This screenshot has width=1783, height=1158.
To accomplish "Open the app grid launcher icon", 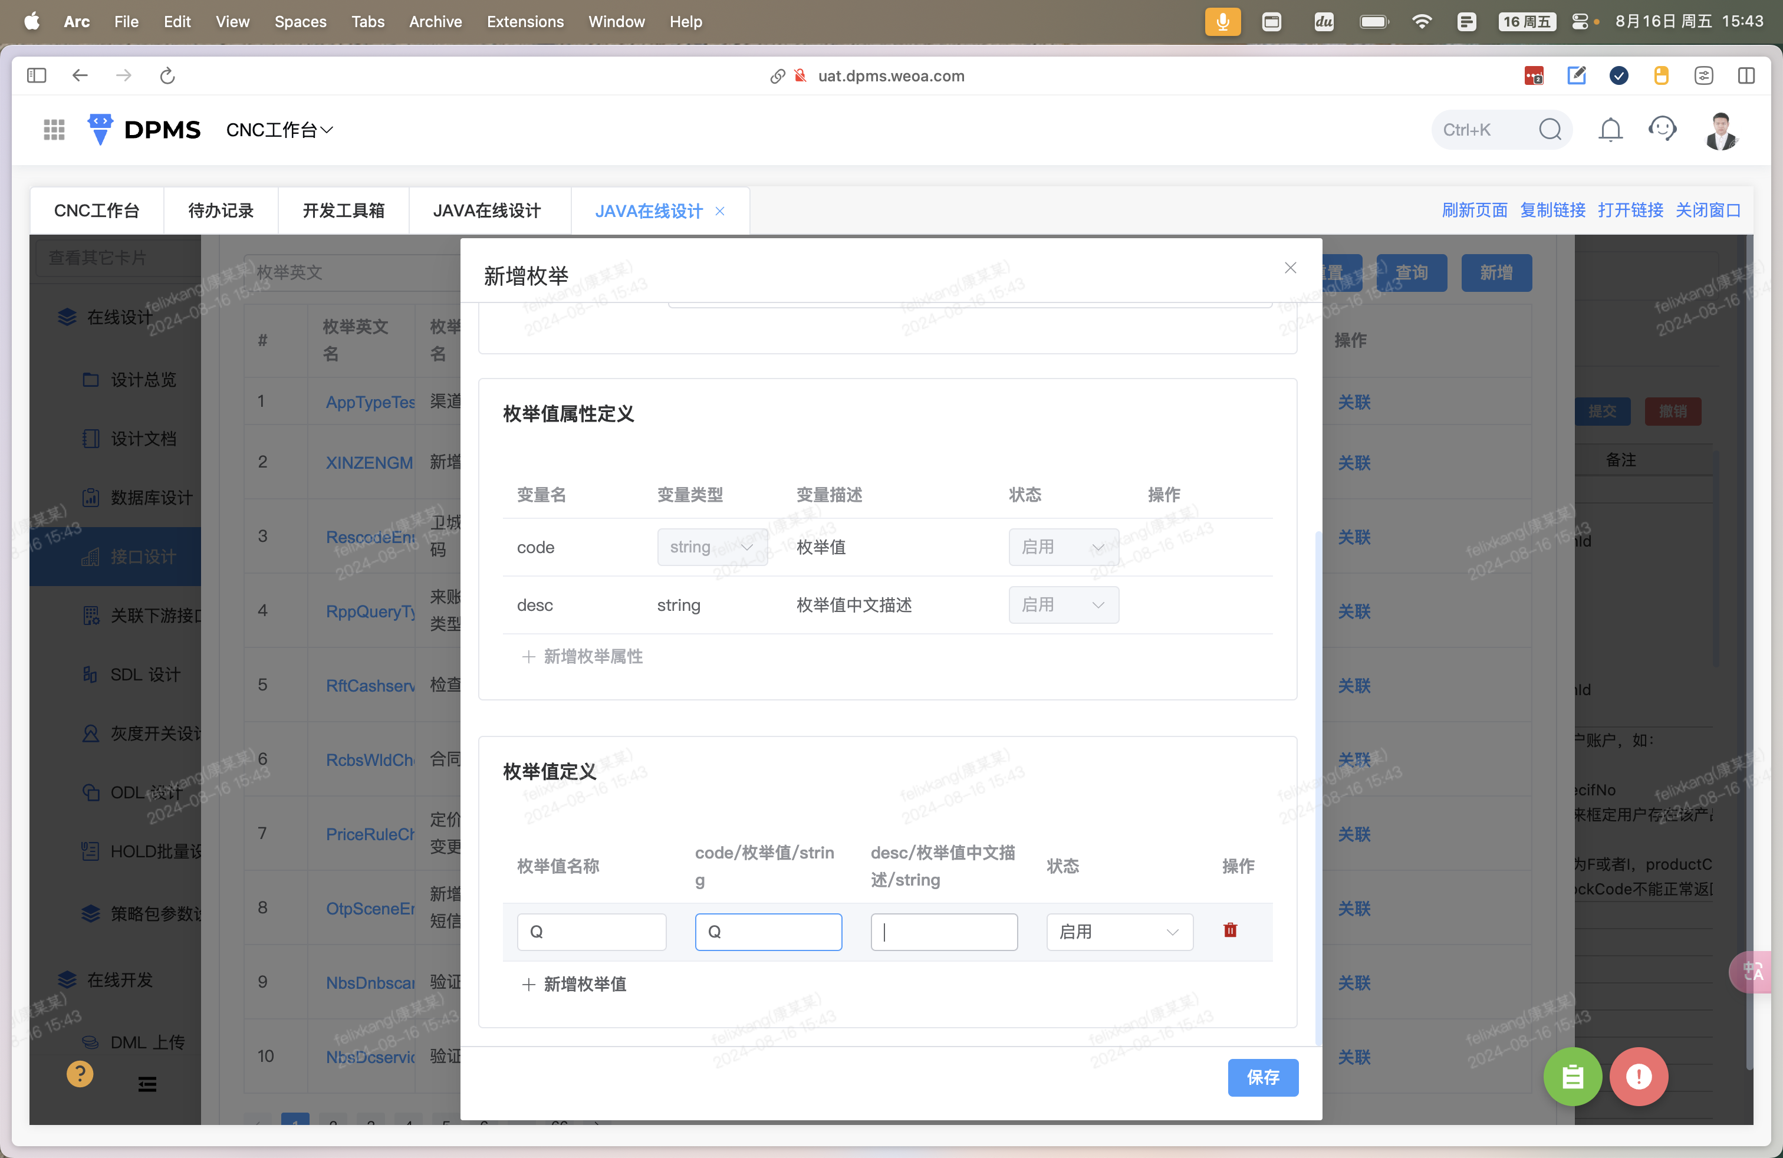I will pos(54,130).
